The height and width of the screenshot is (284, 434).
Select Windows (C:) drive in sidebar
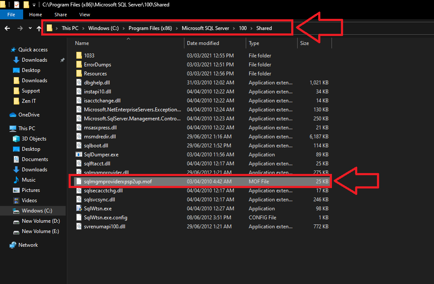(33, 211)
